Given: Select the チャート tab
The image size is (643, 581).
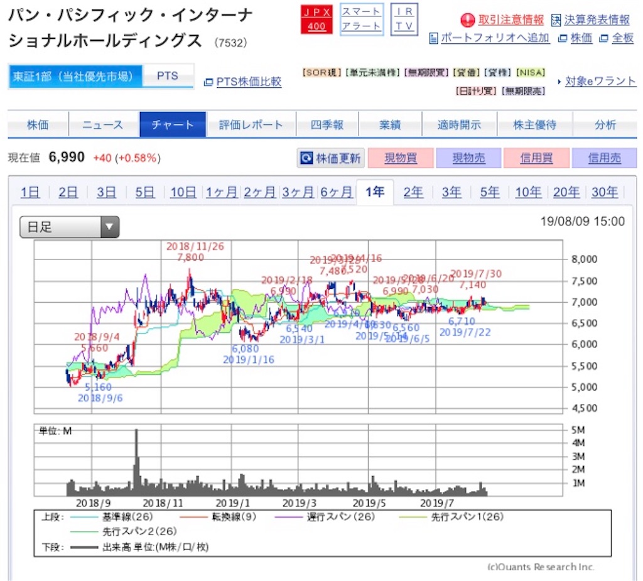Looking at the screenshot, I should pyautogui.click(x=173, y=124).
